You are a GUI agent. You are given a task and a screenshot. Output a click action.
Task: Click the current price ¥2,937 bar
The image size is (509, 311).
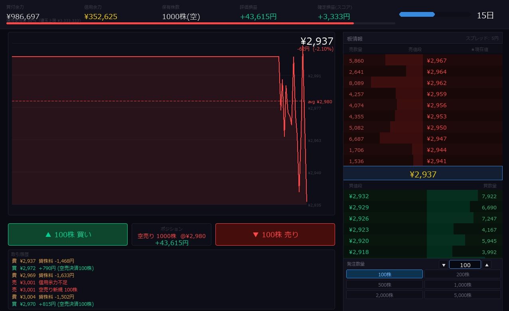tap(423, 173)
